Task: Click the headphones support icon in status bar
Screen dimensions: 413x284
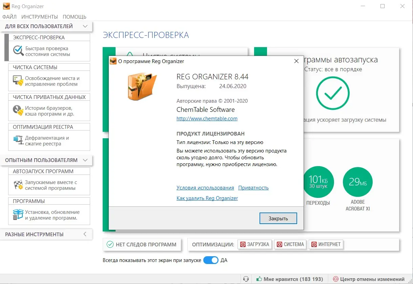Action: coord(246,279)
